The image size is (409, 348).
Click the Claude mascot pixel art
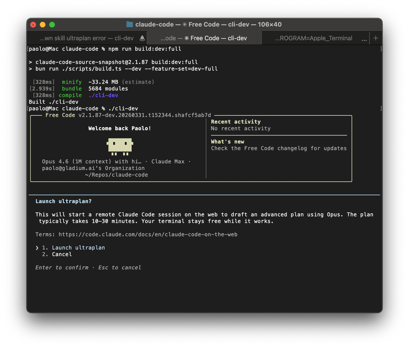click(120, 147)
